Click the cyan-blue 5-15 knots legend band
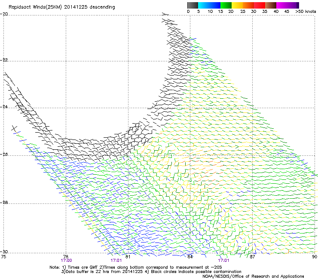The width and height of the screenshot is (318, 279). click(209, 5)
